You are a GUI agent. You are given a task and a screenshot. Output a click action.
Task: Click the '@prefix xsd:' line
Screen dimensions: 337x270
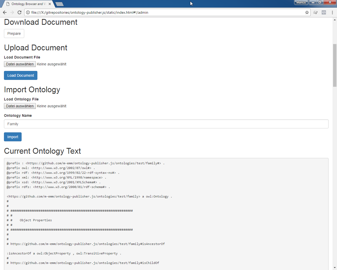pos(54,182)
